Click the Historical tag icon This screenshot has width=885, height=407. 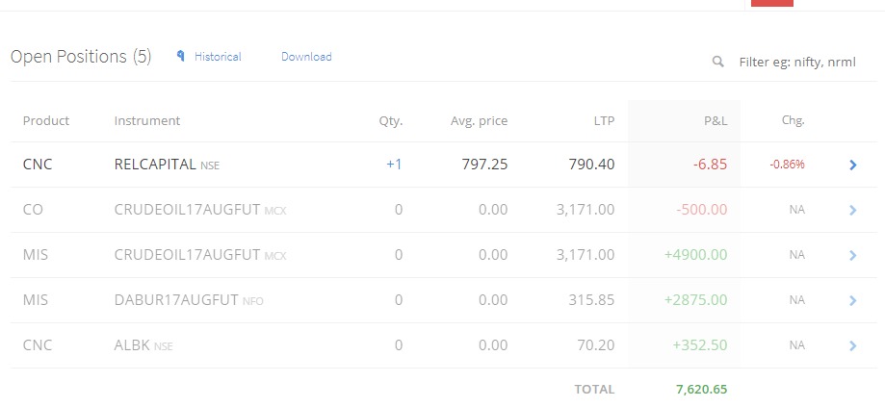click(x=181, y=56)
